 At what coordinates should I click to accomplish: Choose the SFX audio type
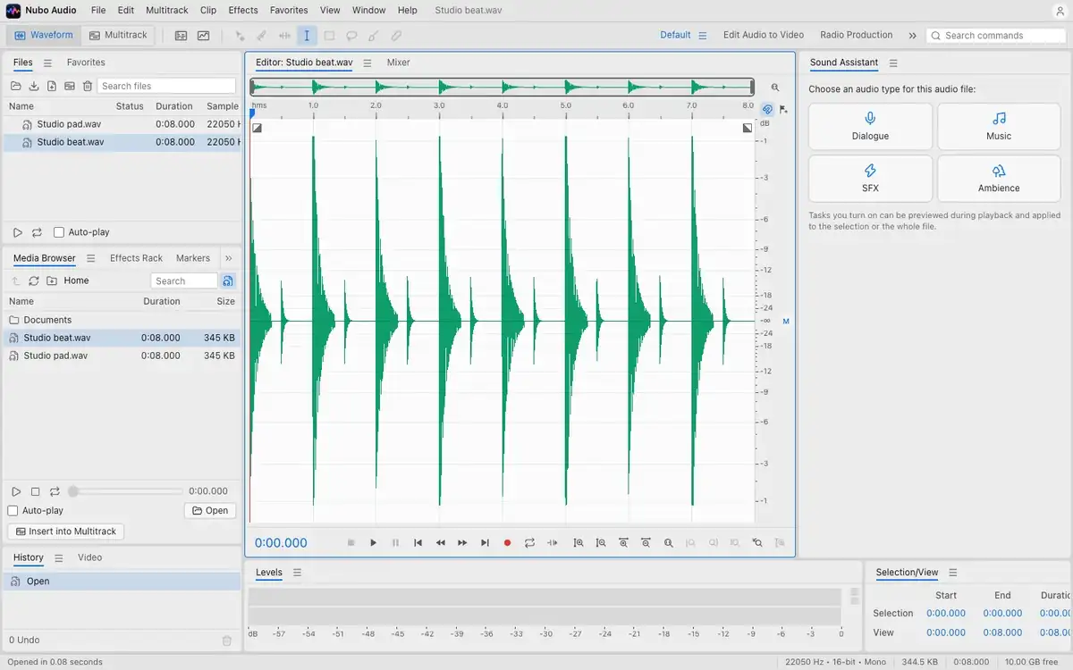(870, 179)
